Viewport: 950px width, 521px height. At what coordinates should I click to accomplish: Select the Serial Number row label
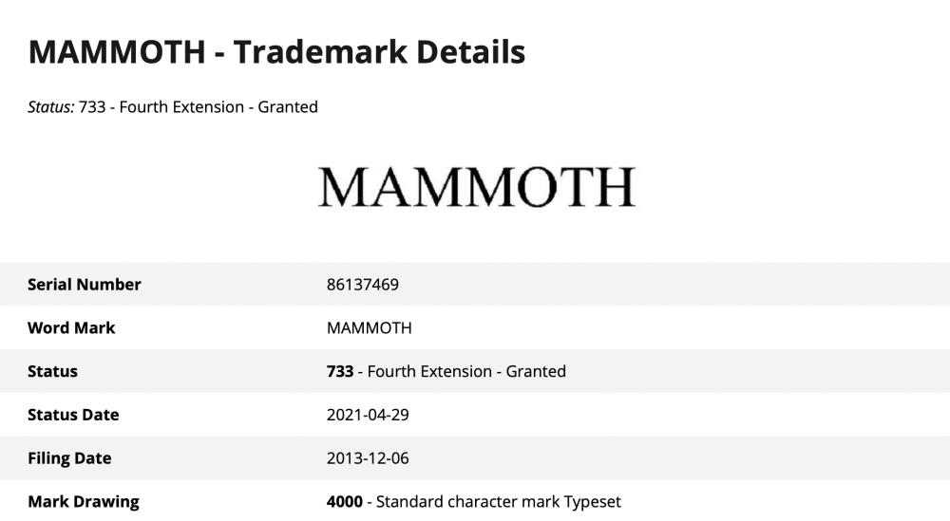click(x=85, y=284)
